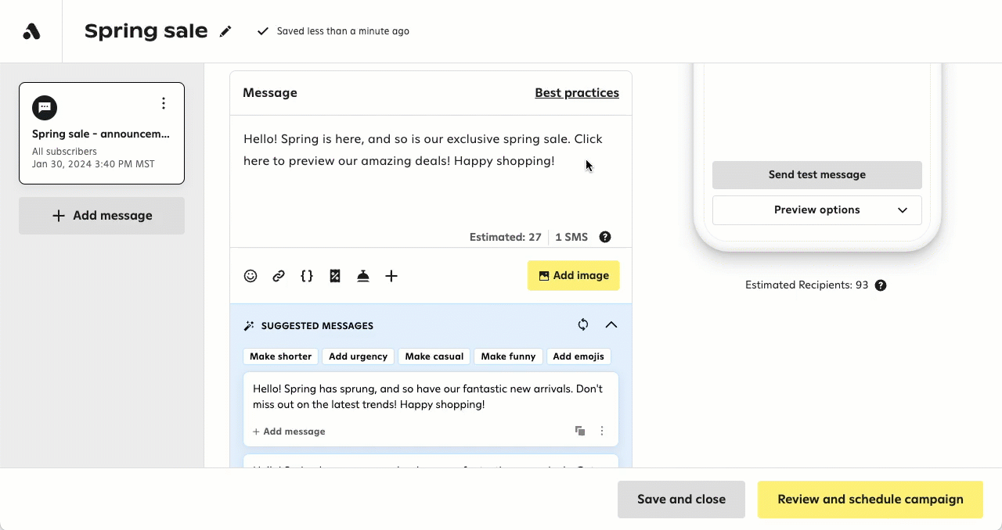Image resolution: width=1002 pixels, height=530 pixels.
Task: Open the SMS count help tooltip
Action: (x=604, y=236)
